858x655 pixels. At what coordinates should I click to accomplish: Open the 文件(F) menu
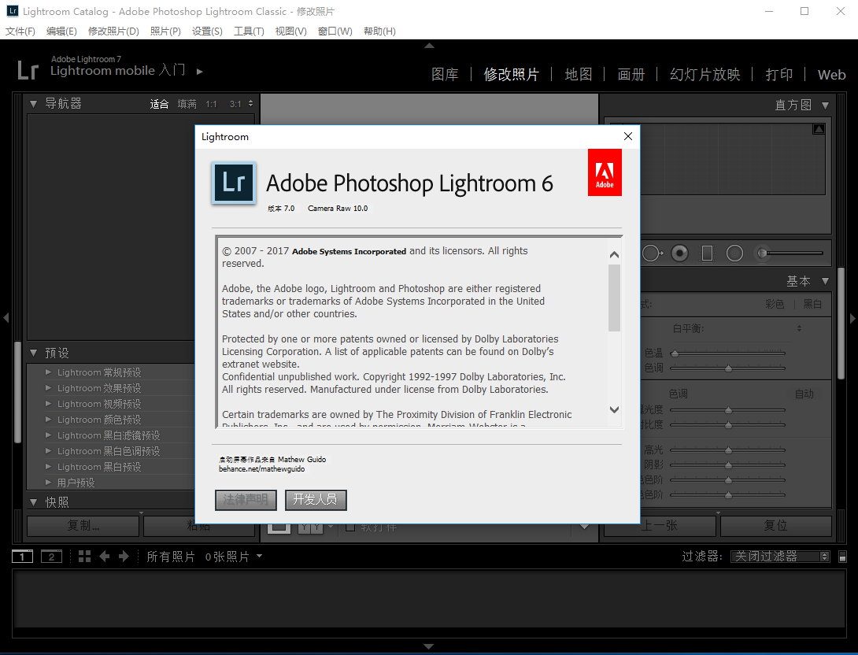[20, 31]
